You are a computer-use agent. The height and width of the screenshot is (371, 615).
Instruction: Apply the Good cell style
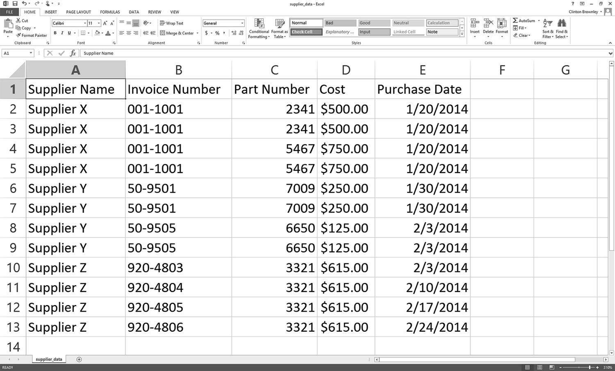point(374,23)
